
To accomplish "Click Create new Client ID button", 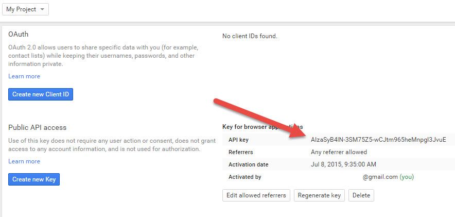I will (x=41, y=94).
